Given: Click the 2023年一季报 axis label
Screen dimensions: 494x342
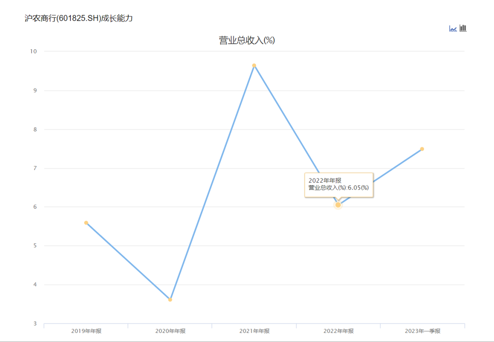Looking at the screenshot, I should point(423,331).
